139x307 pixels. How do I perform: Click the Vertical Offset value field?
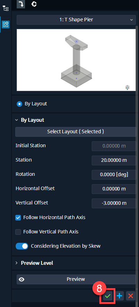tap(114, 203)
